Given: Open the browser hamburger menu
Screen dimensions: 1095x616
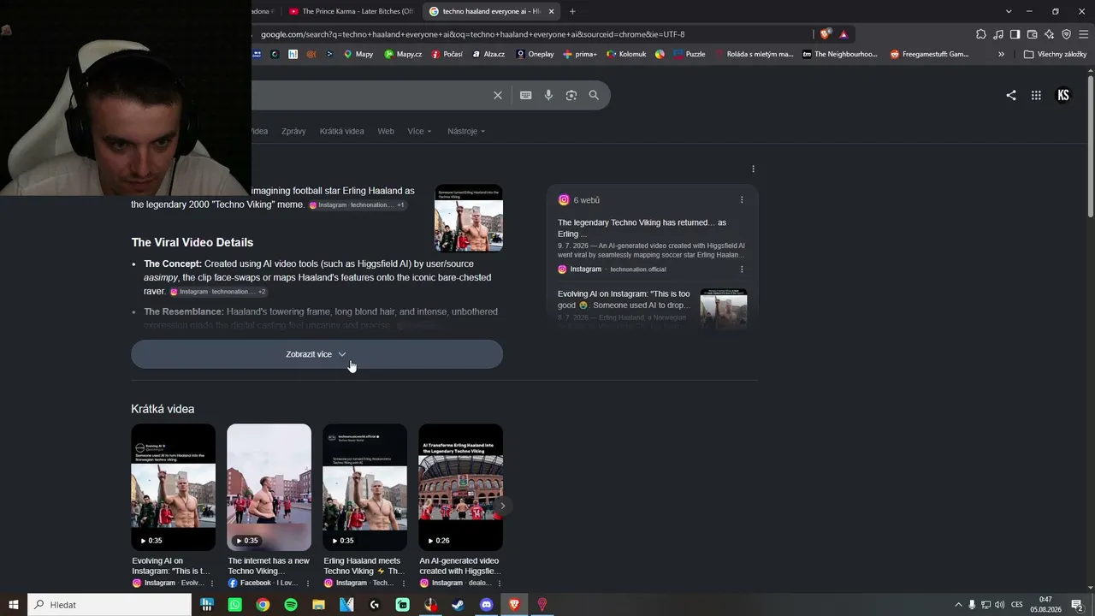Looking at the screenshot, I should click(x=1083, y=34).
